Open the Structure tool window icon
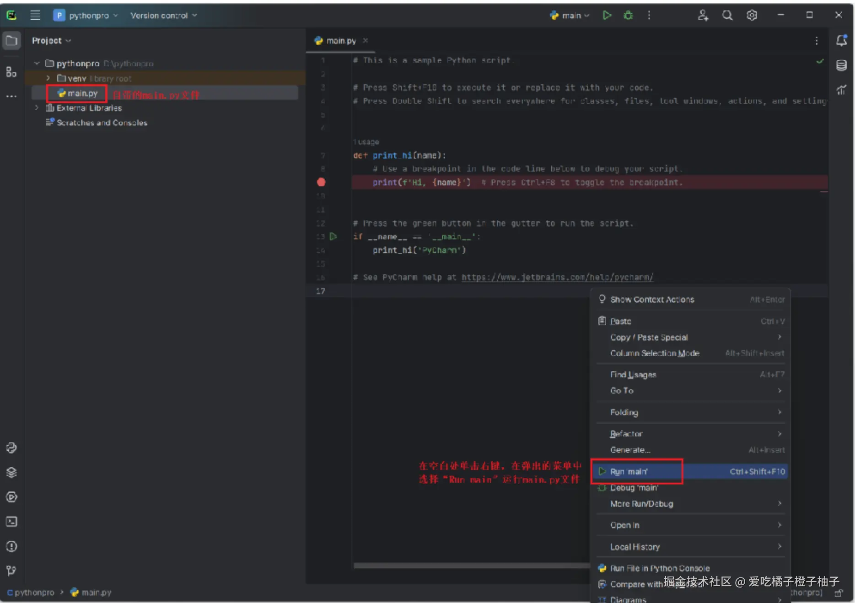855x603 pixels. pyautogui.click(x=11, y=72)
